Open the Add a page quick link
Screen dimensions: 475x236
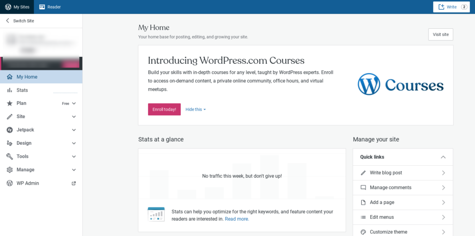[403, 203]
